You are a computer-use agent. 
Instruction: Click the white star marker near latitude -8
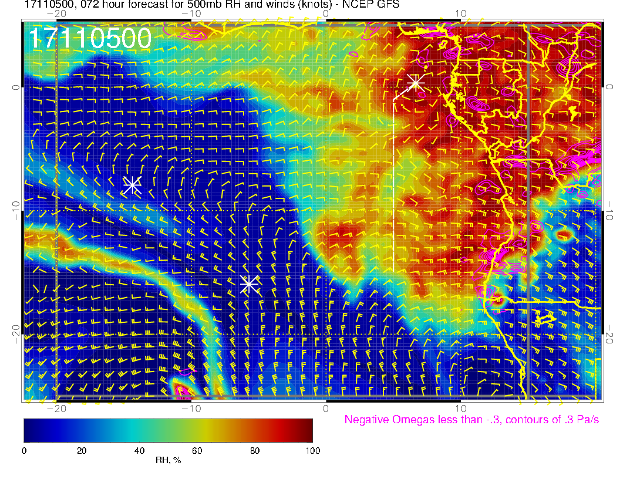click(x=133, y=184)
